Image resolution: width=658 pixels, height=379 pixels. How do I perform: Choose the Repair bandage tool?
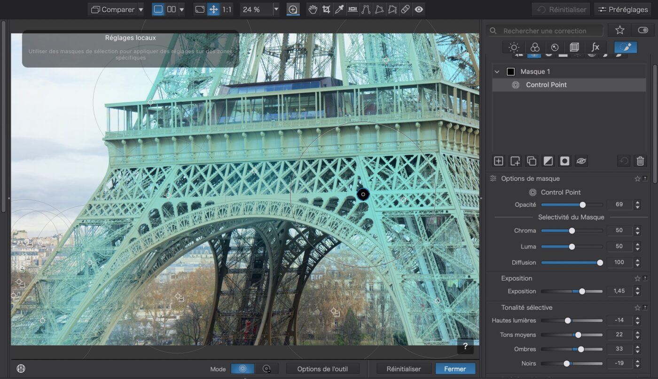coord(405,9)
